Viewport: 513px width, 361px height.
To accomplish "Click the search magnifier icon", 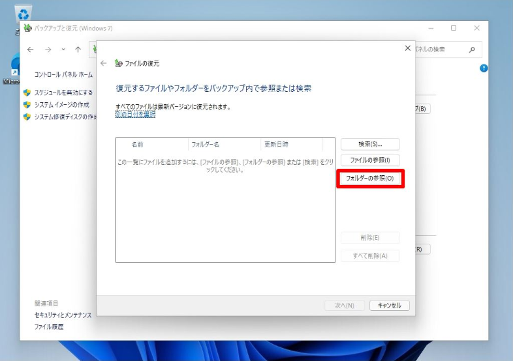I will point(472,50).
